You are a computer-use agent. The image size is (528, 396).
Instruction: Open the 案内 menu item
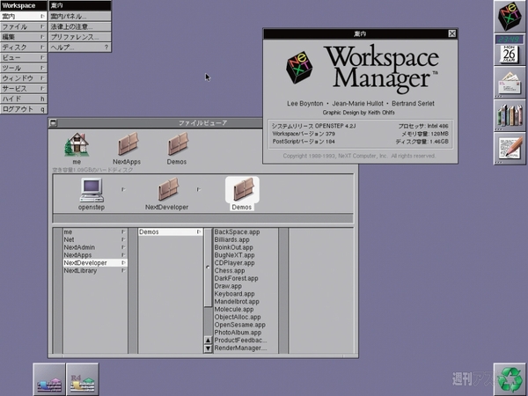pos(24,16)
